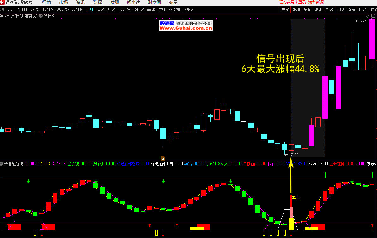Toggle 叠加 overlay mode
The image size is (377, 238).
(296, 9)
